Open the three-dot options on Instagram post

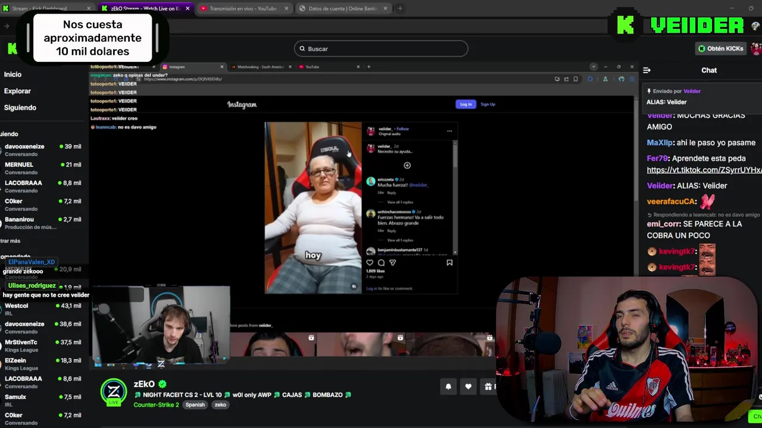tap(449, 131)
